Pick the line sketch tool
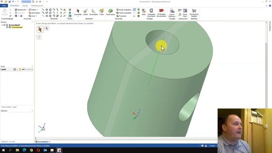Image resolution: width=272 pixels, height=153 pixels. tap(43, 10)
